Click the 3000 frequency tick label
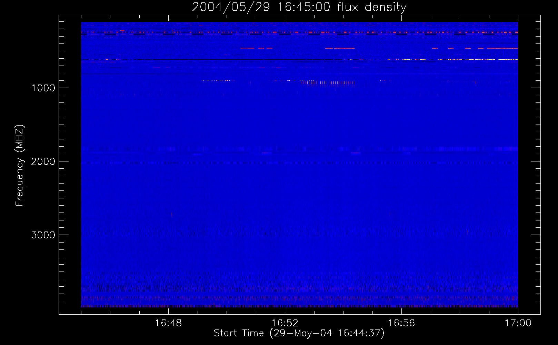 pyautogui.click(x=43, y=235)
